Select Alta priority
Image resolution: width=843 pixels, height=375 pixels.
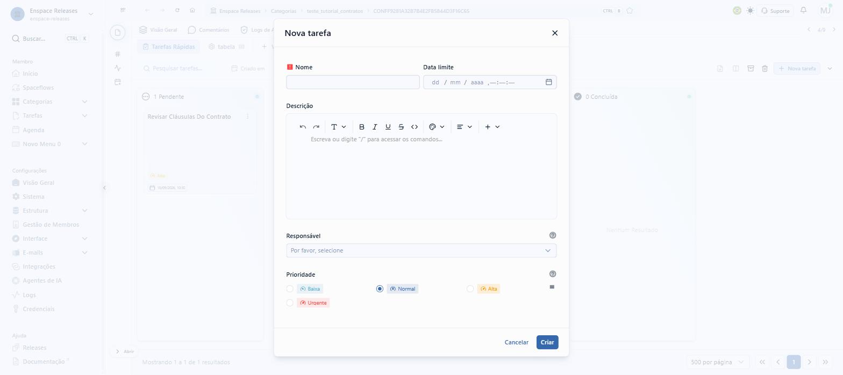(x=470, y=289)
